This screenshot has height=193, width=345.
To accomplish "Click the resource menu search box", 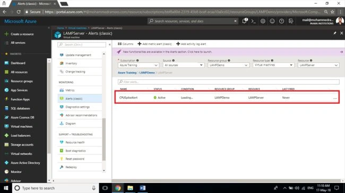I will tap(82, 44).
